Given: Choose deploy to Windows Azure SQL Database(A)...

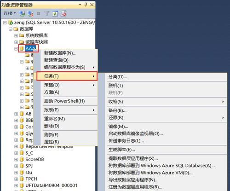Looking at the screenshot, I should click(161, 166).
